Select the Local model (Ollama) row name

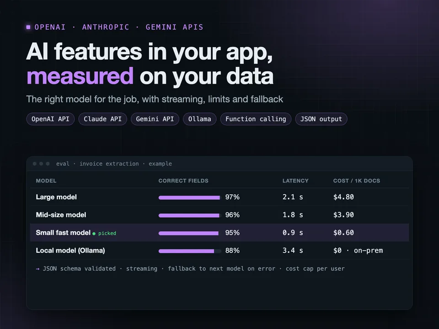(70, 251)
